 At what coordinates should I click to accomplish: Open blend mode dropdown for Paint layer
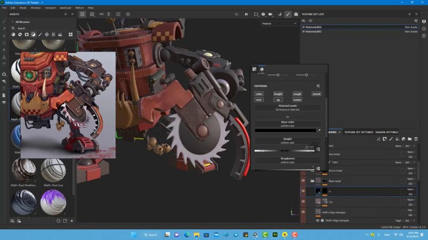coord(398,162)
